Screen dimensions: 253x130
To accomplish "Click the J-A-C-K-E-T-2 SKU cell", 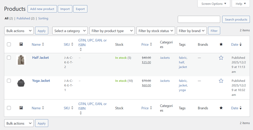I will click(x=69, y=62).
